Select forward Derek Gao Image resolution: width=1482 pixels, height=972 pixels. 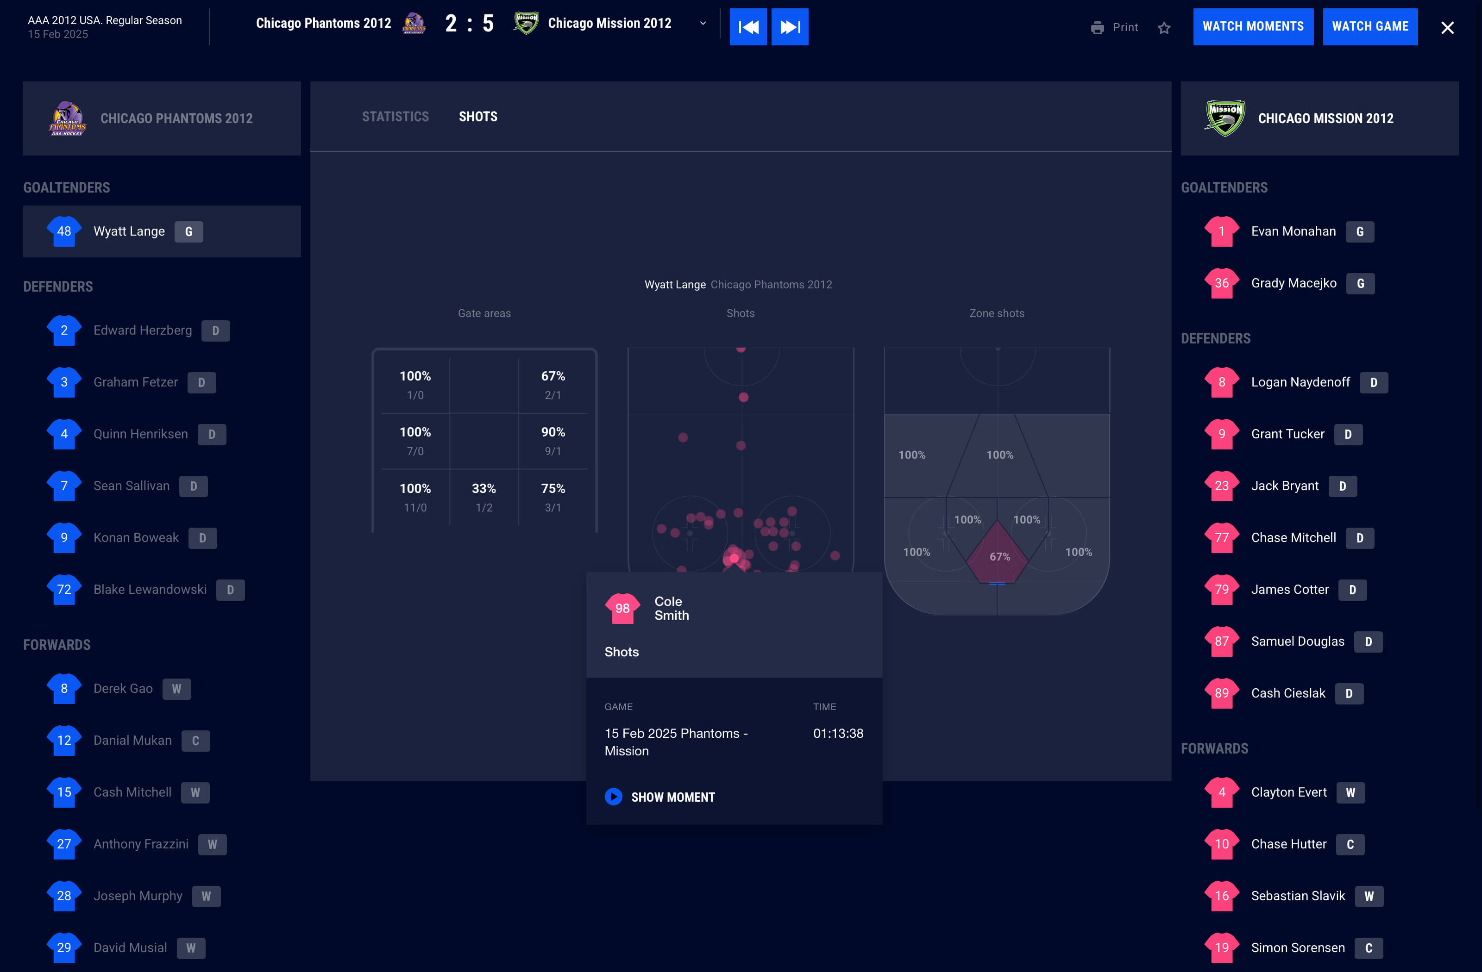coord(123,688)
